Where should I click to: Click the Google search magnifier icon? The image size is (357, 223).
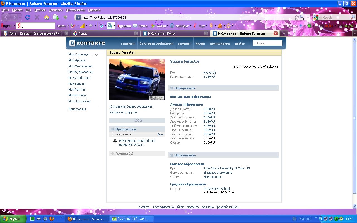pos(353,17)
